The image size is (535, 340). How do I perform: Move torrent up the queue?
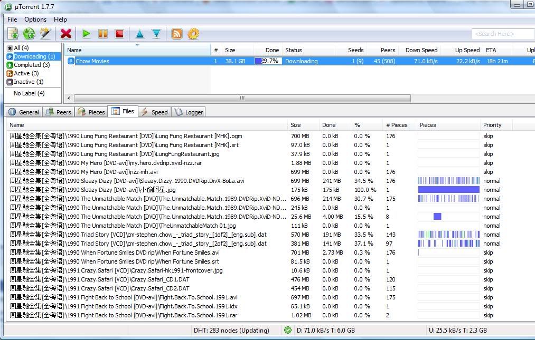coord(139,34)
